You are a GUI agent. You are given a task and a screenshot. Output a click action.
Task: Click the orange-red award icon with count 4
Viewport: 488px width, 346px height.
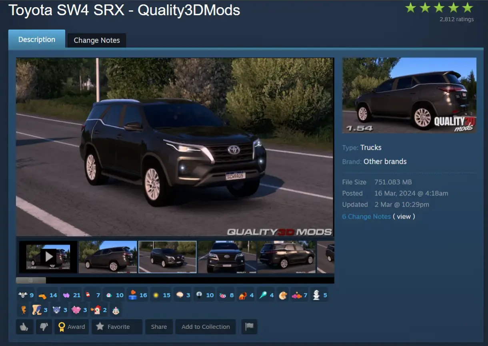click(x=246, y=295)
